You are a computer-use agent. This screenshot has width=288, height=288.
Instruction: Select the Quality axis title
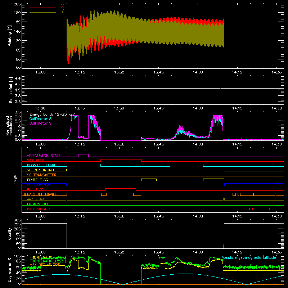[x=10, y=234]
